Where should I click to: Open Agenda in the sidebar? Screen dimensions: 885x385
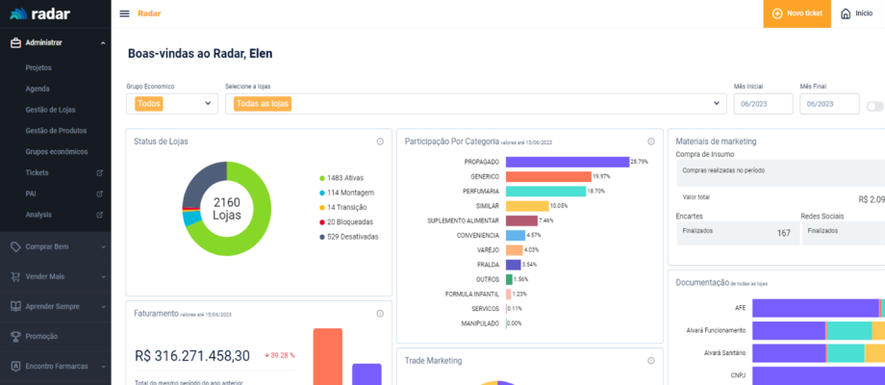coord(38,89)
